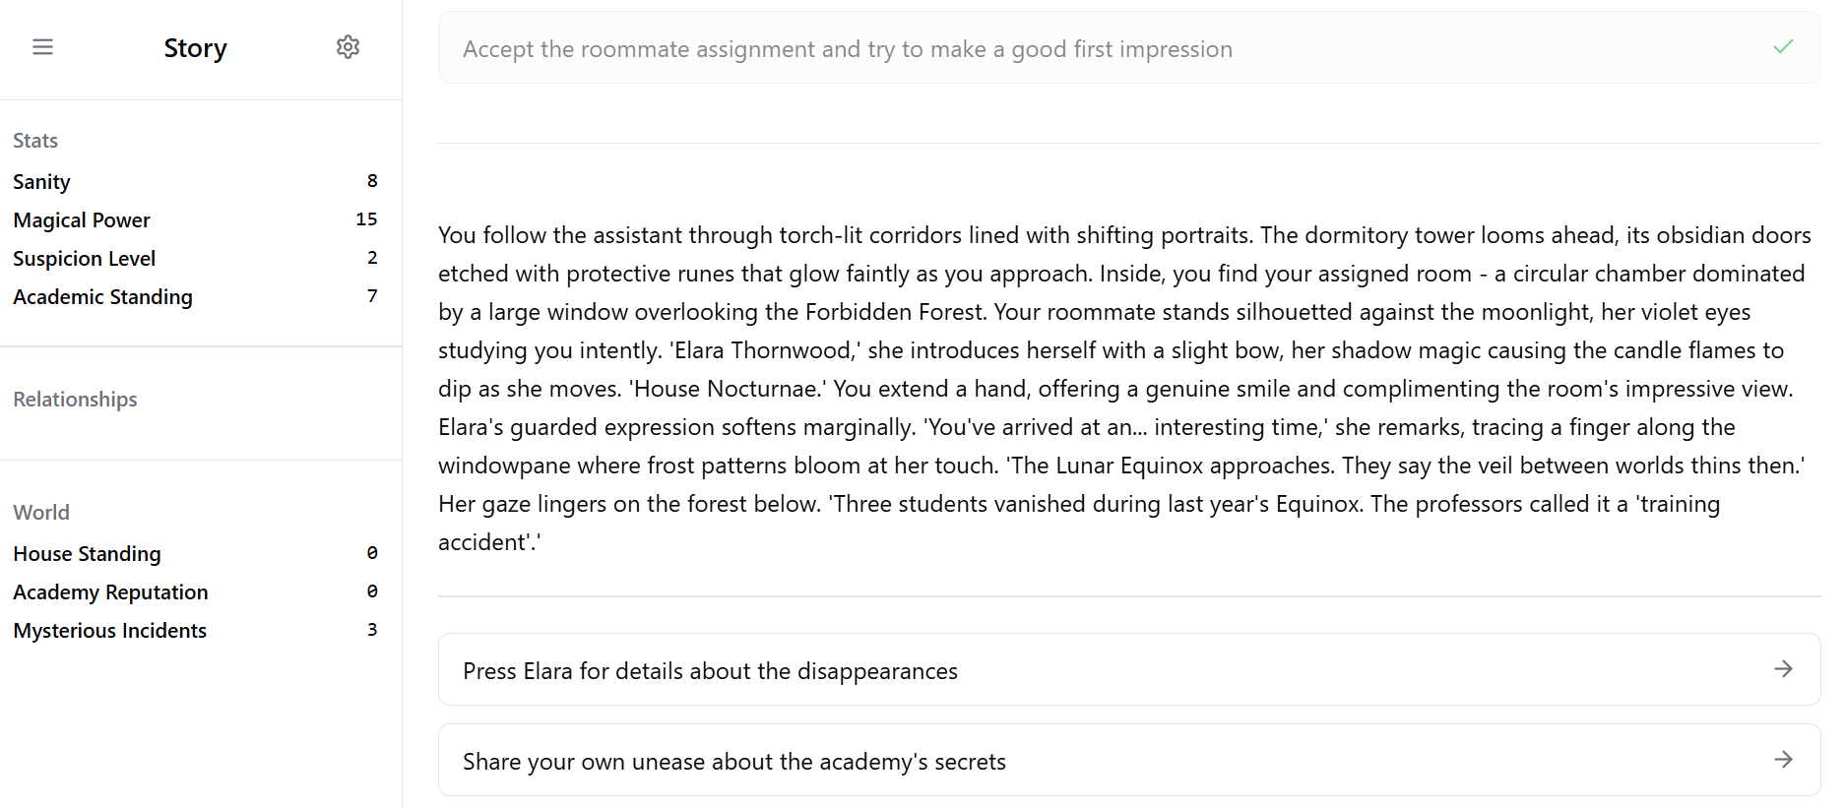The width and height of the screenshot is (1845, 808).
Task: Click the story passage text
Action: (x=1125, y=388)
